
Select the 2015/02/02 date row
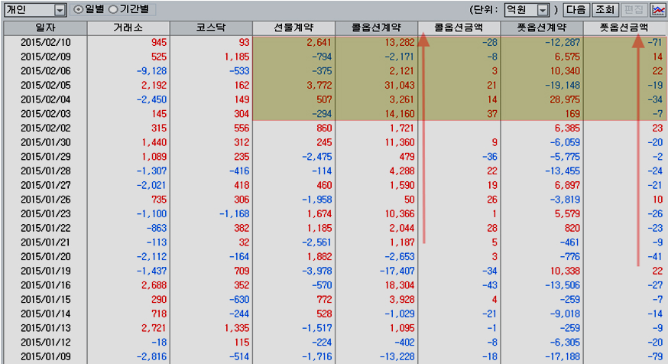point(45,128)
